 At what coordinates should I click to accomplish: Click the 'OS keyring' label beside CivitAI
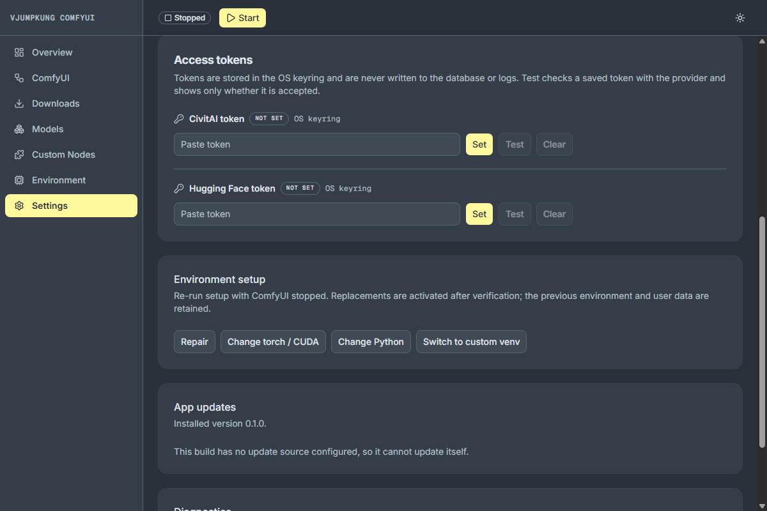click(317, 119)
